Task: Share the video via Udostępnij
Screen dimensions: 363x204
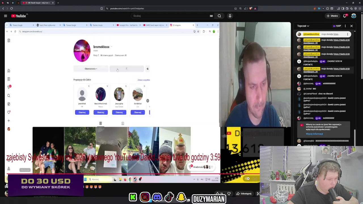Action: (244, 194)
